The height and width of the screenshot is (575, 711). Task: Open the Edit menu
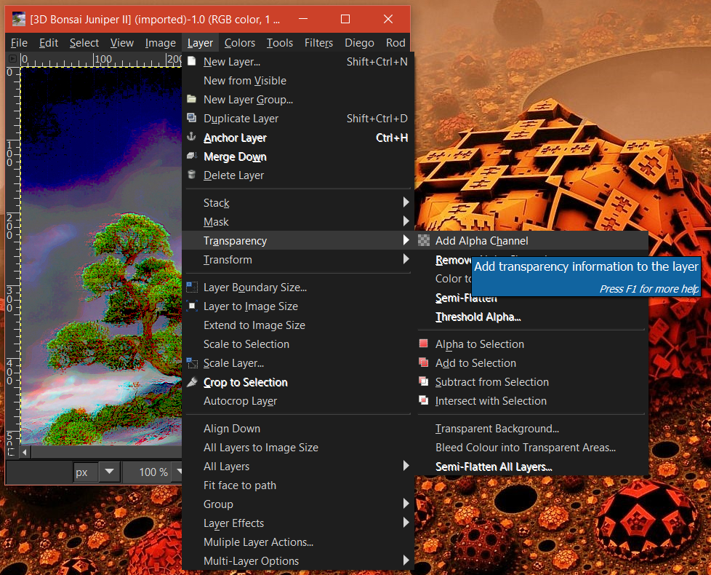click(x=49, y=43)
